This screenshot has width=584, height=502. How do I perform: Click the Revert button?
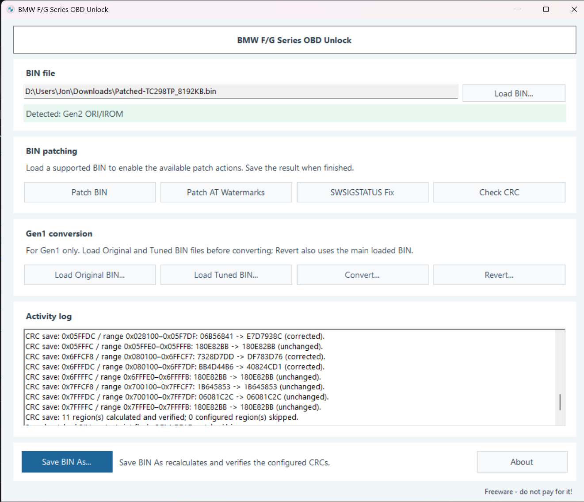[x=499, y=275]
